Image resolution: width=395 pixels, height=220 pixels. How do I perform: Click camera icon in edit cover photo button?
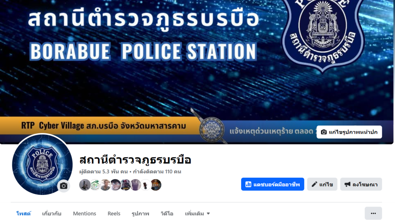click(x=324, y=132)
